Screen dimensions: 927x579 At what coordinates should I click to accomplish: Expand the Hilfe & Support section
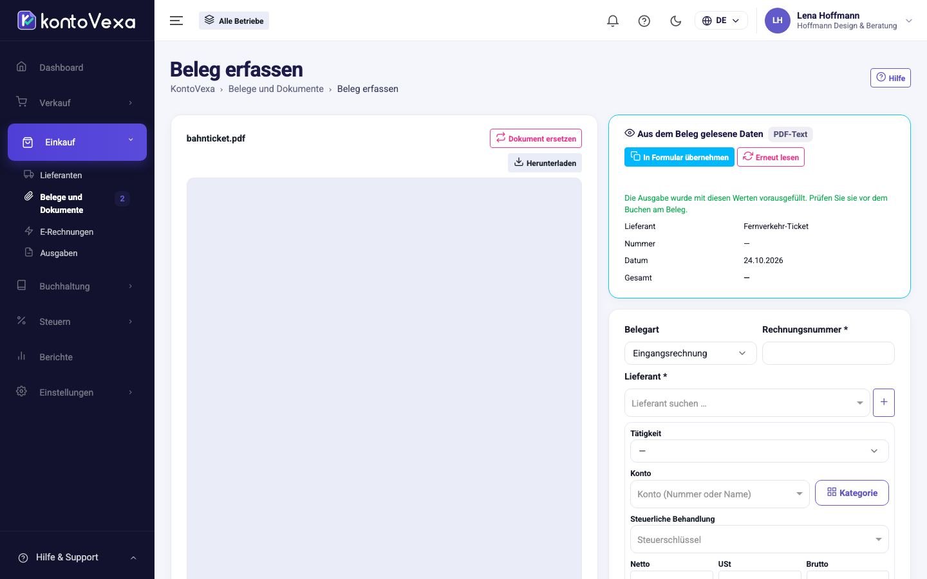(x=77, y=557)
